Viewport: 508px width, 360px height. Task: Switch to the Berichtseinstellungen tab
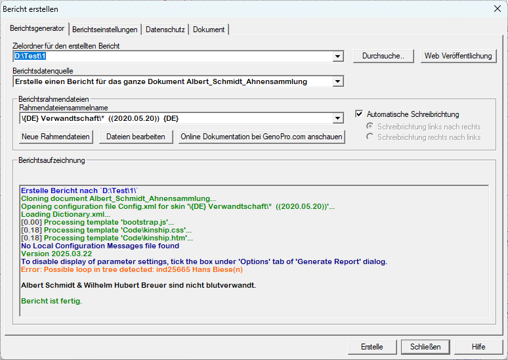click(x=105, y=30)
